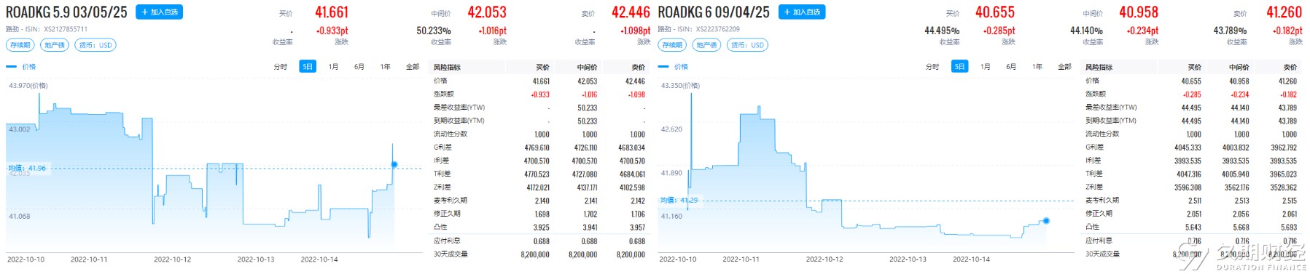Click I利差 value 3993.535 under 买价 right table

(1188, 161)
